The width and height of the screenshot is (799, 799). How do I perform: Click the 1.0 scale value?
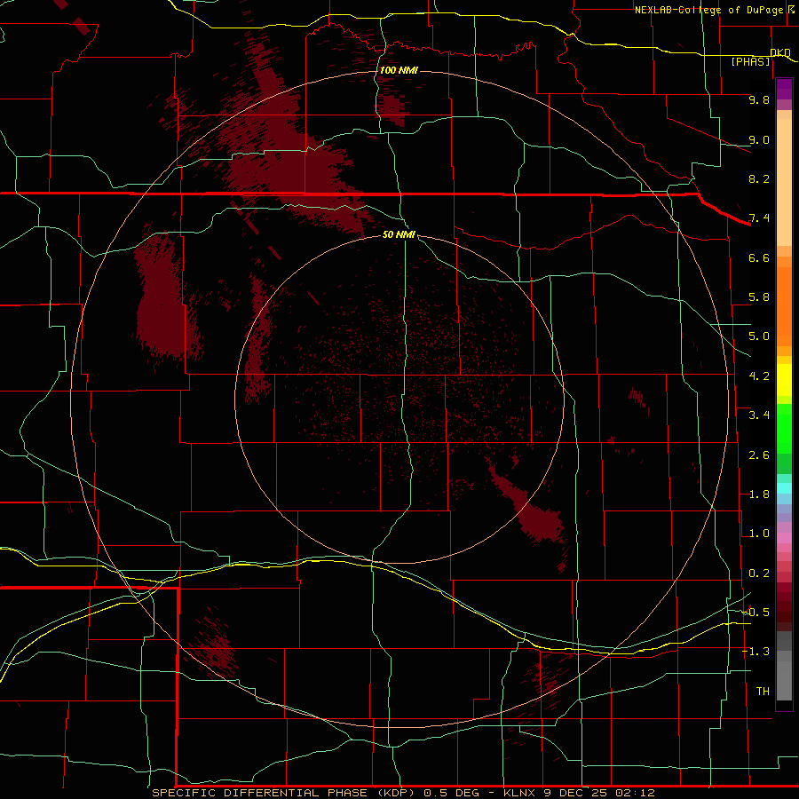pyautogui.click(x=759, y=534)
